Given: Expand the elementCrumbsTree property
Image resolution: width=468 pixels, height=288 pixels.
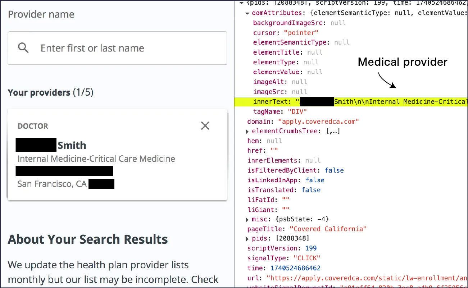Looking at the screenshot, I should (x=247, y=131).
